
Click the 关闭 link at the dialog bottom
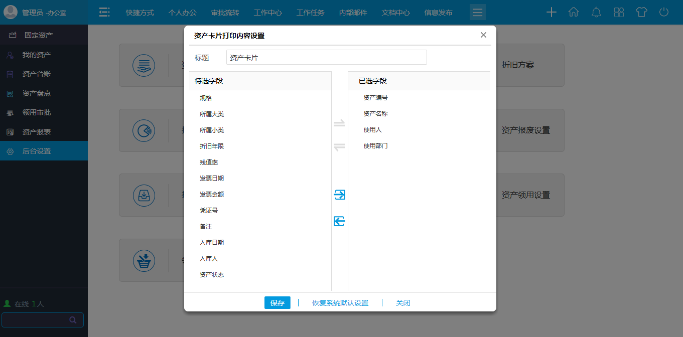[x=403, y=302]
